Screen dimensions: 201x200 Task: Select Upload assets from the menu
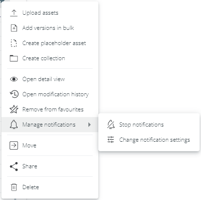50,13
